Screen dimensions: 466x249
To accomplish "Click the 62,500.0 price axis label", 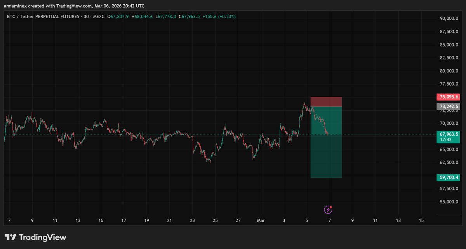I will pyautogui.click(x=449, y=163).
